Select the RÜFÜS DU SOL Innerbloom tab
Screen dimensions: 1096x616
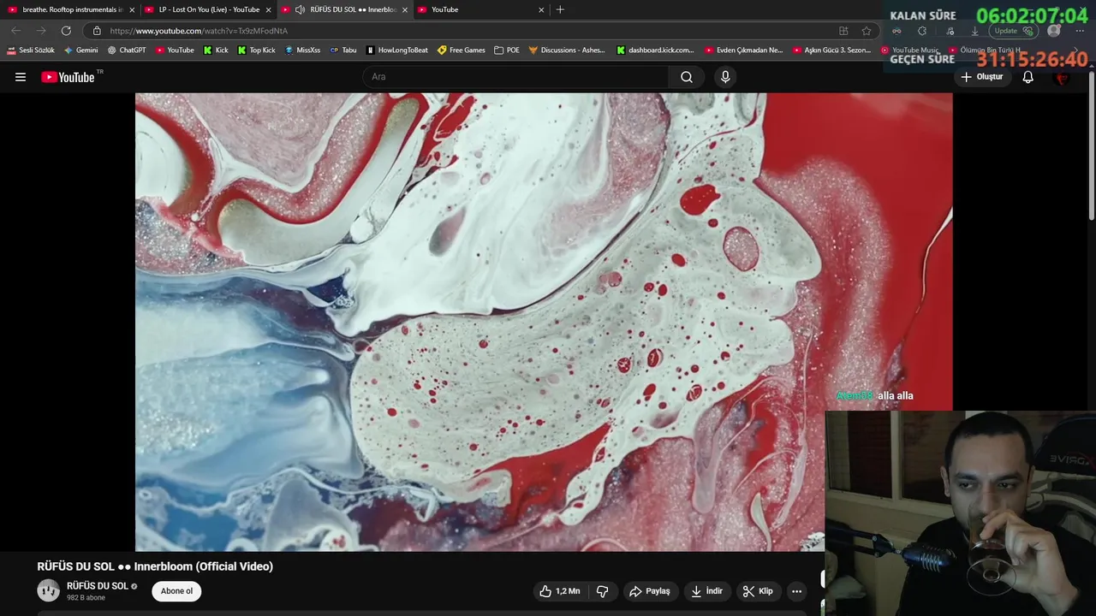tap(345, 9)
